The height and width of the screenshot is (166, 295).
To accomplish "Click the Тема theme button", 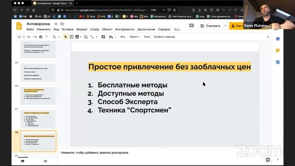I will click(147, 37).
